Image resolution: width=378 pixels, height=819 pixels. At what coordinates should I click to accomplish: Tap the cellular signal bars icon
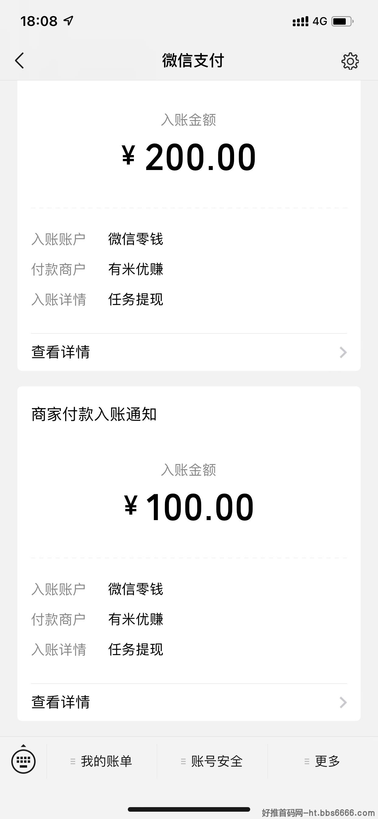coord(300,21)
